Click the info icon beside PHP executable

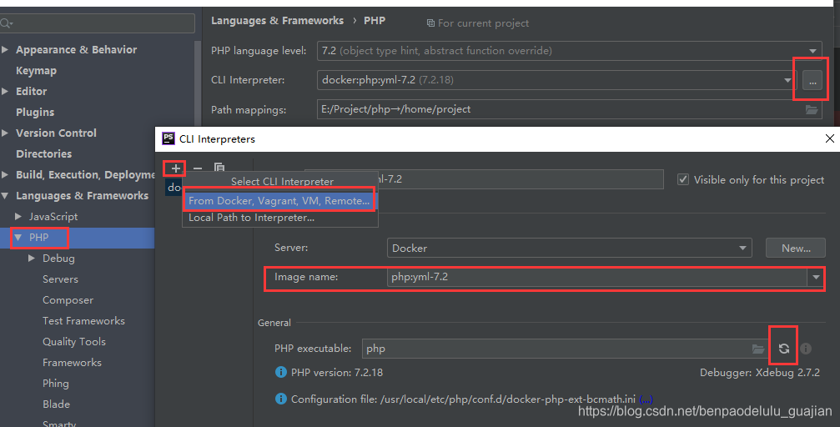coord(806,349)
